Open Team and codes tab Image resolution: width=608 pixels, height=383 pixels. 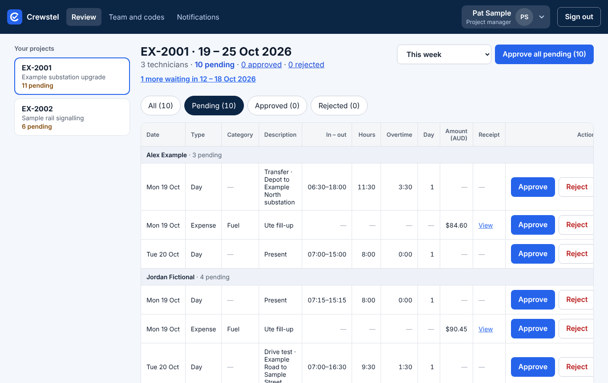[137, 17]
